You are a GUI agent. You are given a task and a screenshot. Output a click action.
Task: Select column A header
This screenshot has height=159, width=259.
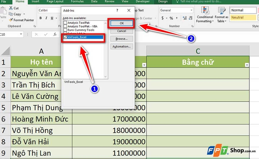[x=41, y=51]
